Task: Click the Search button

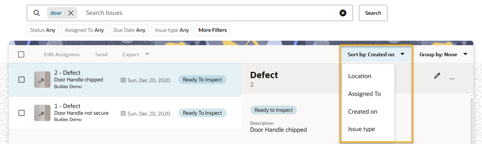Action: (x=373, y=13)
